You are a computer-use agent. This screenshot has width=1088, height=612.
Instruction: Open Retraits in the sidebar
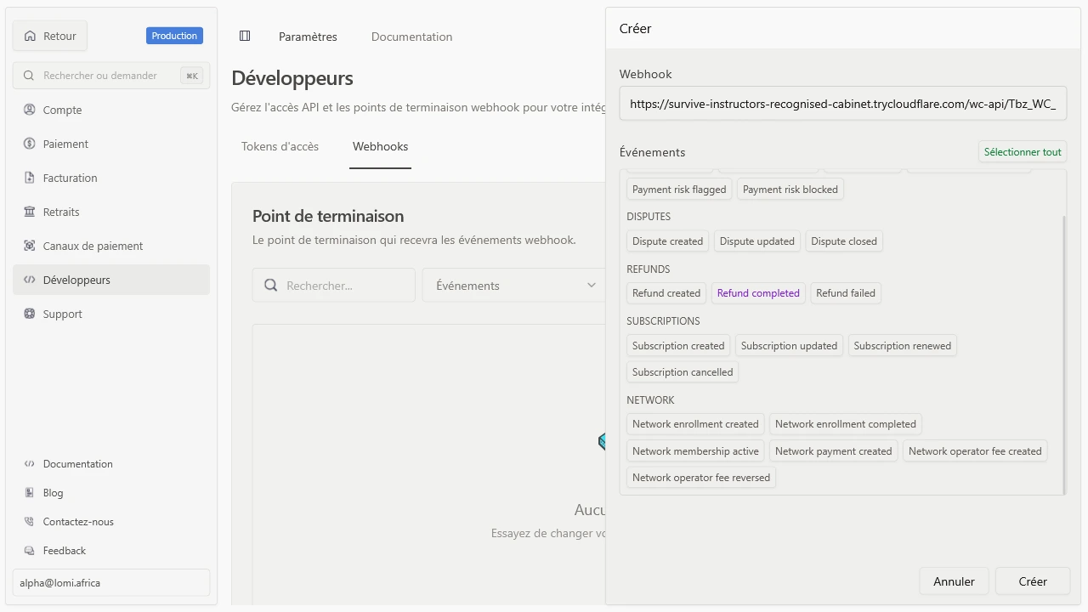(111, 212)
